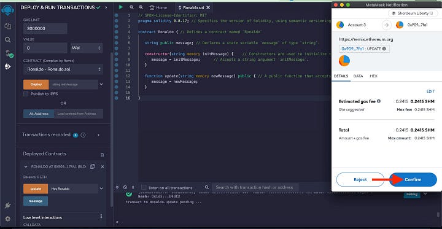Click the blue message getter button

pos(36,201)
